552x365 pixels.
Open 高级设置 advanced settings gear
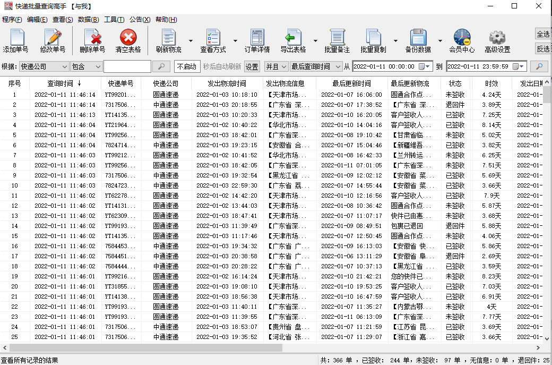point(497,38)
